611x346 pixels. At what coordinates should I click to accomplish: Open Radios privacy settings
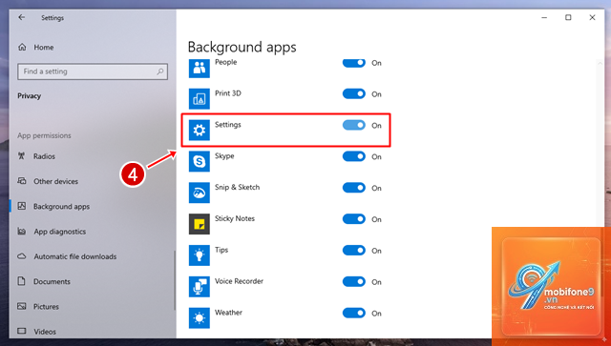coord(44,156)
